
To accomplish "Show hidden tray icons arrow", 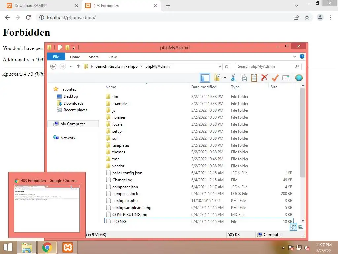I will 283,248.
